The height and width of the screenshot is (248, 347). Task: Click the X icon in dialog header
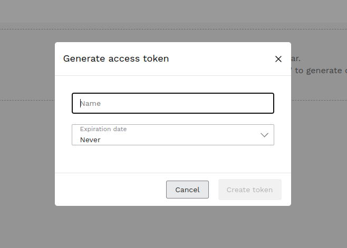pos(278,59)
